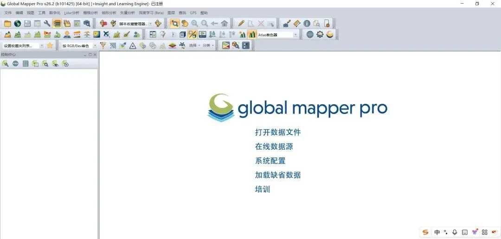501x239 pixels.
Task: Select the ruler Measure tool
Action: point(297,23)
